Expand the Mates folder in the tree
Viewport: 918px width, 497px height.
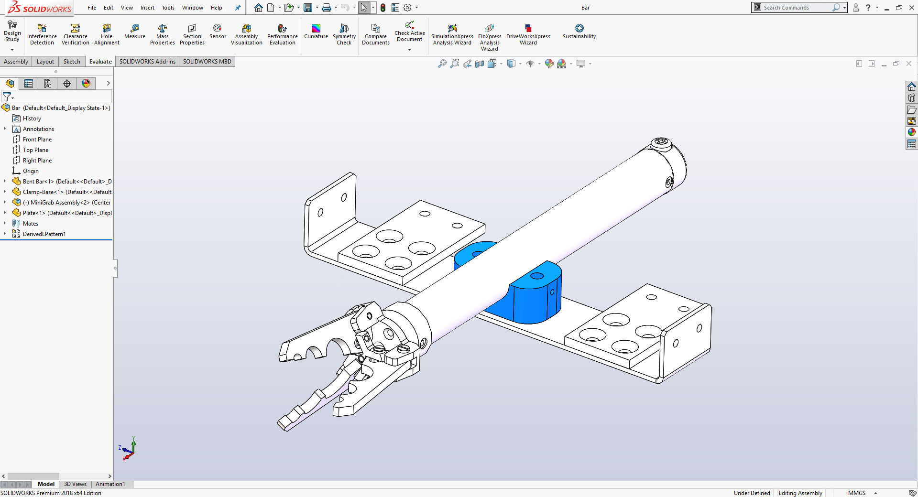(5, 223)
